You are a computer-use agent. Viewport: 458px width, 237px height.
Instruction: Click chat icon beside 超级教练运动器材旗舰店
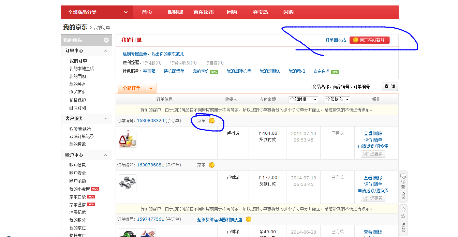coord(249,219)
